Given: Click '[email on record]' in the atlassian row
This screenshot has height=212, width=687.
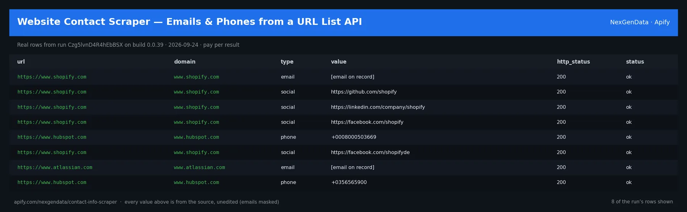Looking at the screenshot, I should (353, 167).
